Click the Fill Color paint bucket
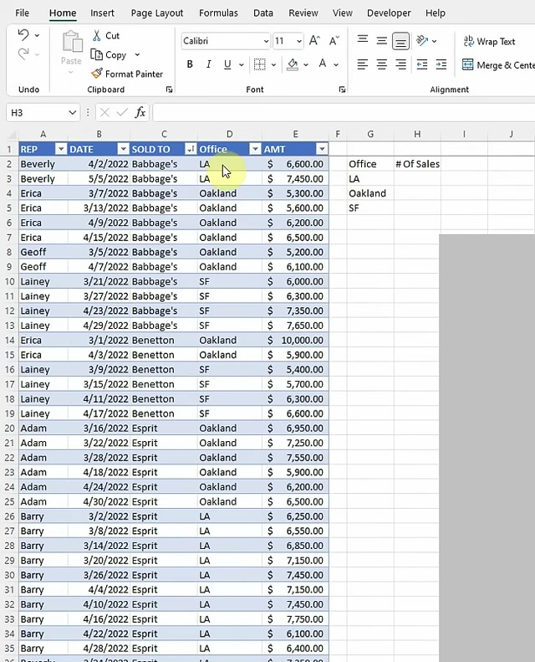Screen dimensions: 535x662 292,64
